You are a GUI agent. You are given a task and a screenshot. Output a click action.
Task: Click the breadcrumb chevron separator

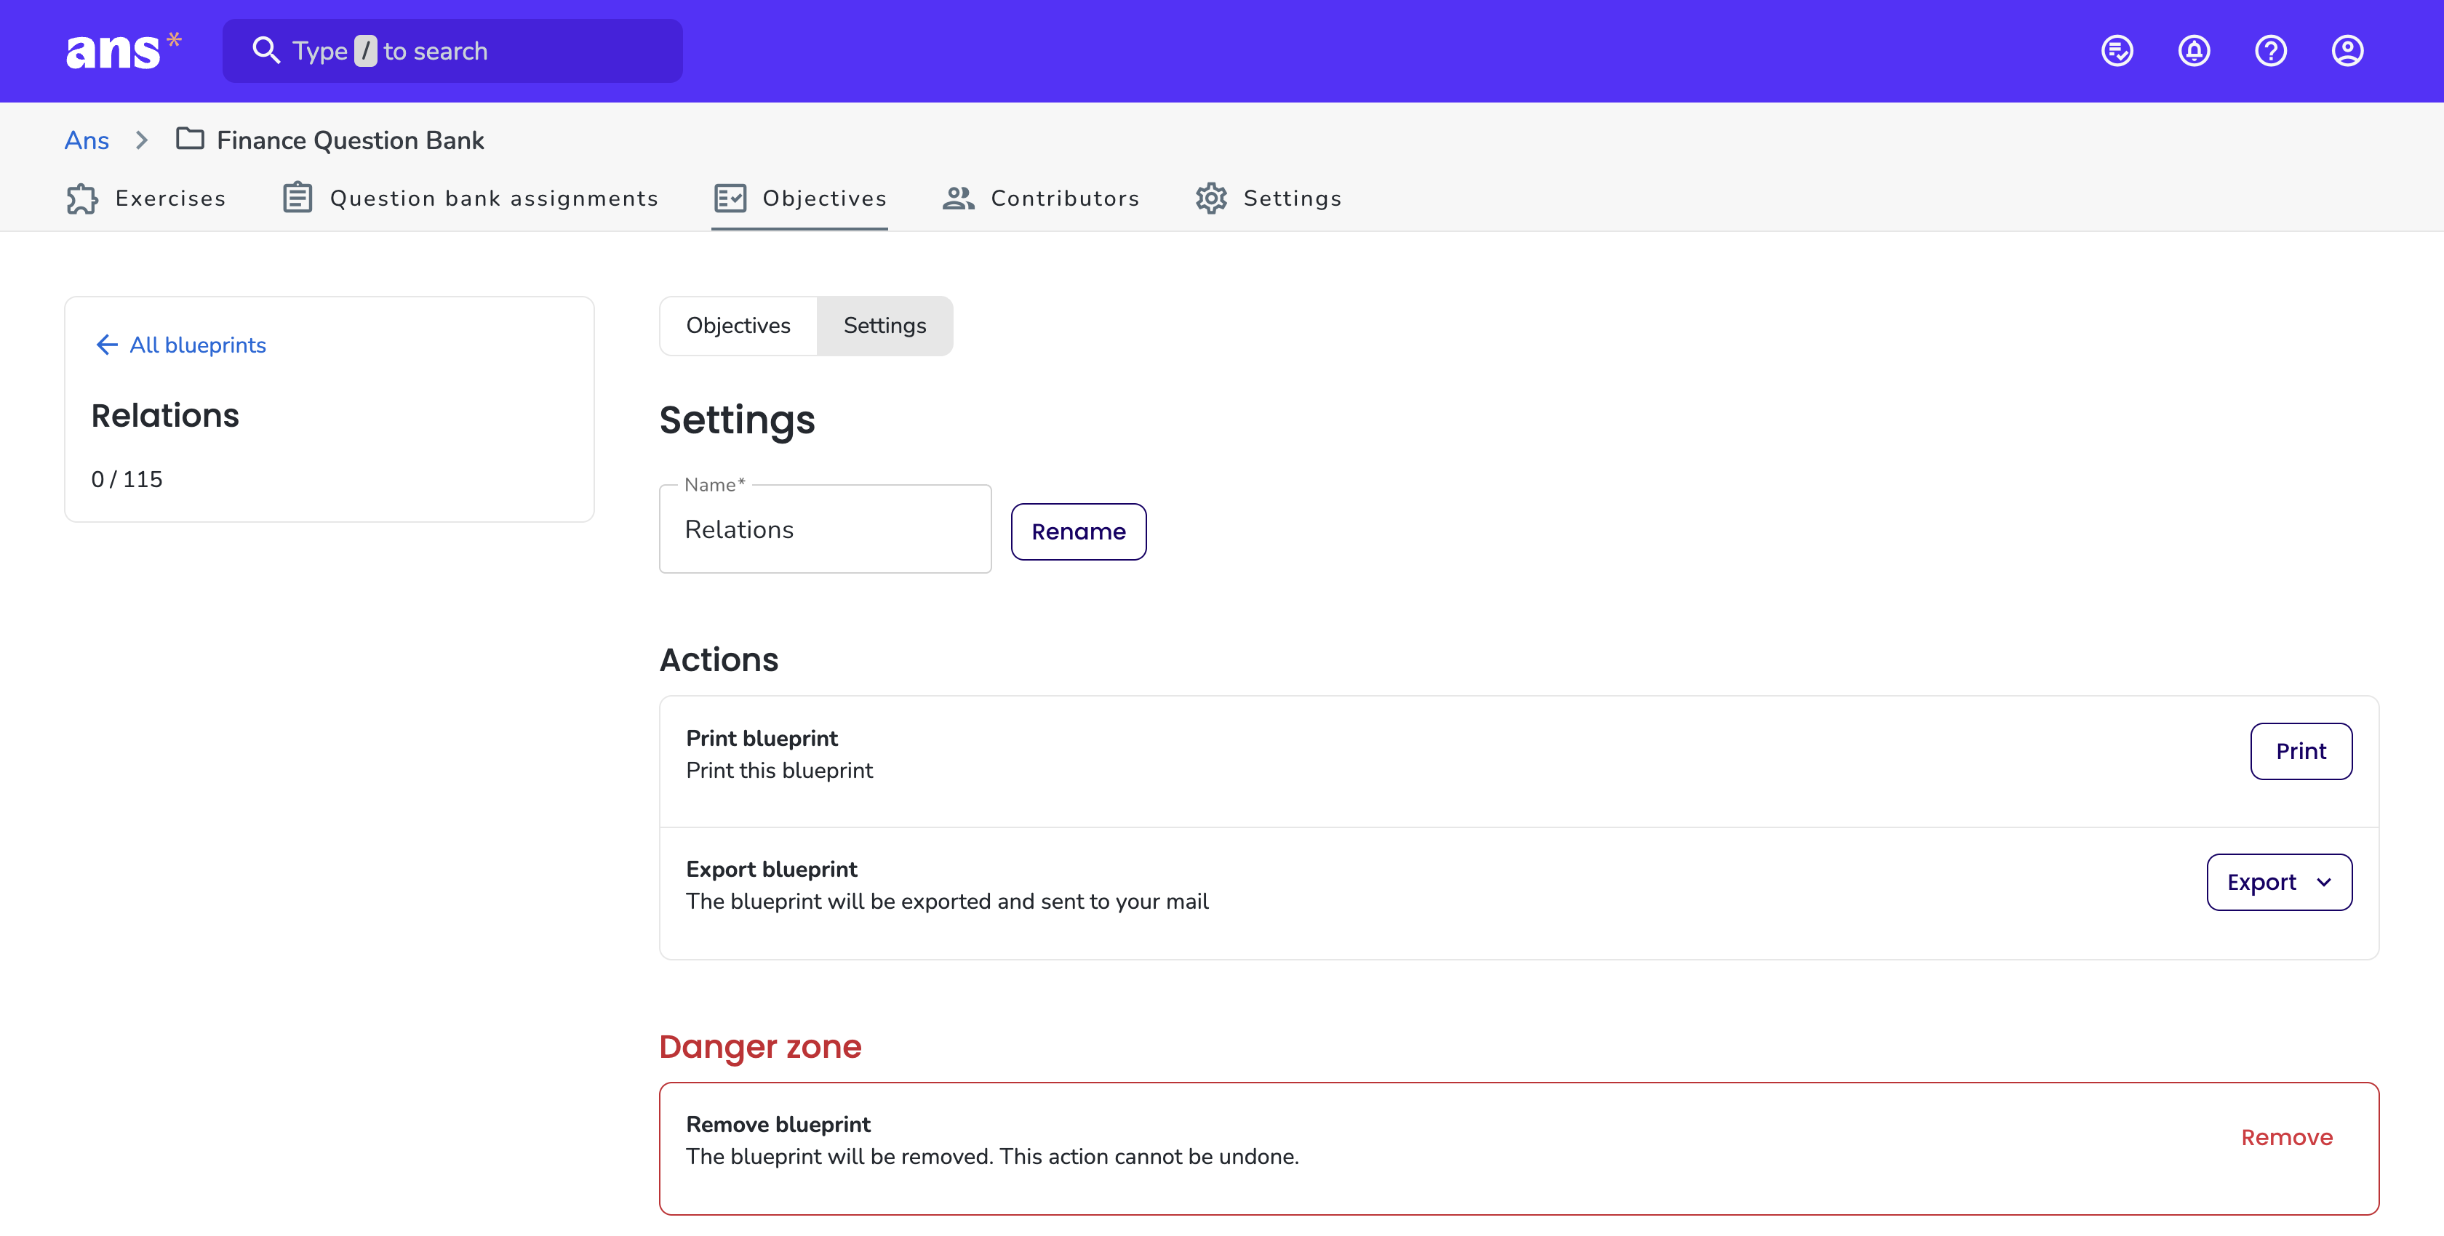coord(141,140)
